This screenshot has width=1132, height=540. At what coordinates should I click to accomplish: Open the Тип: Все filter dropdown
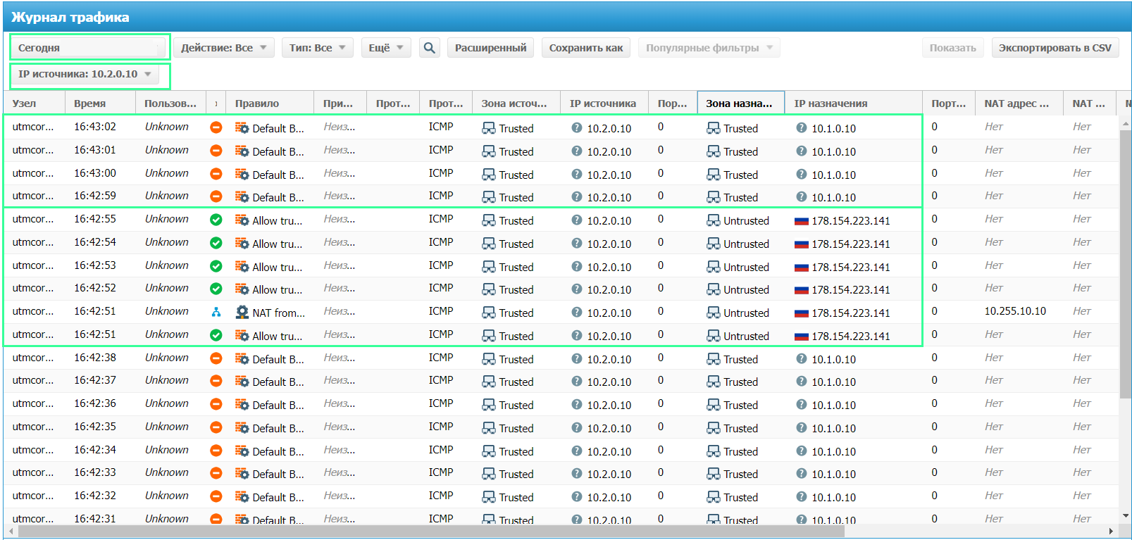pos(318,48)
